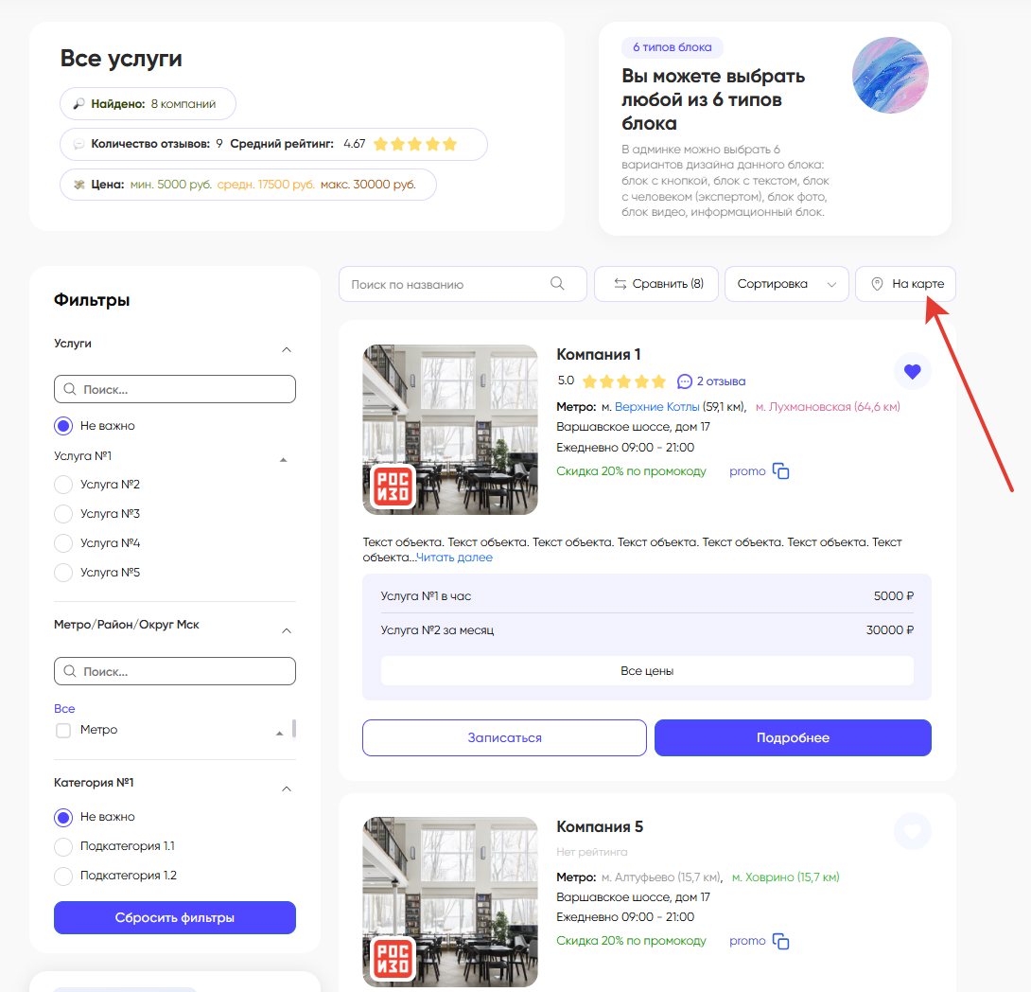Click the comment icon beside 2 отзыва
1031x992 pixels.
685,381
